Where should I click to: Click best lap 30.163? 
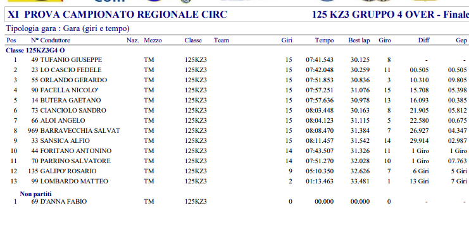click(x=360, y=111)
